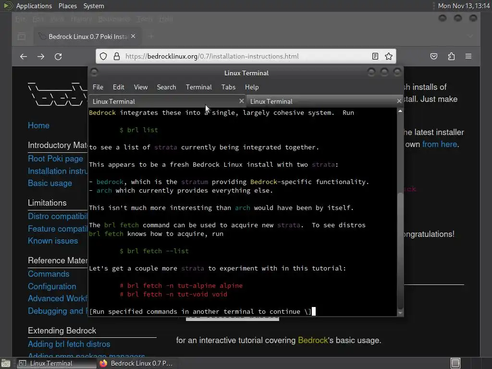Close the first Linux Terminal tab
492x369 pixels.
[241, 101]
